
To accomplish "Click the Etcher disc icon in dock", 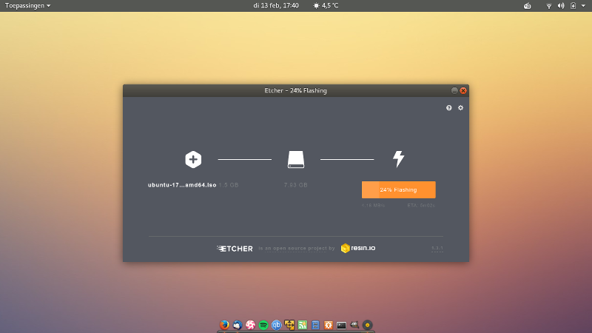I will coord(367,325).
